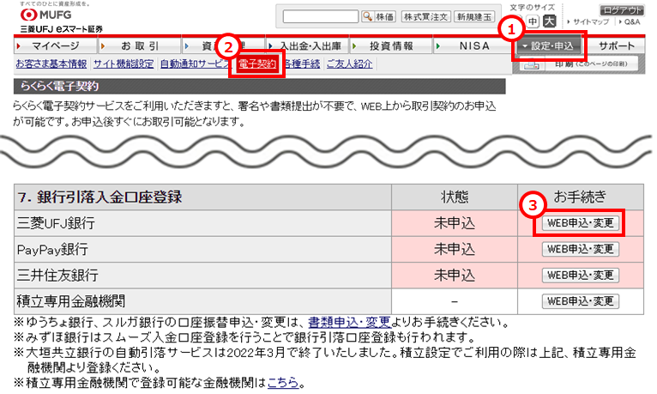Open ご友人紹介 submenu link

(x=349, y=64)
